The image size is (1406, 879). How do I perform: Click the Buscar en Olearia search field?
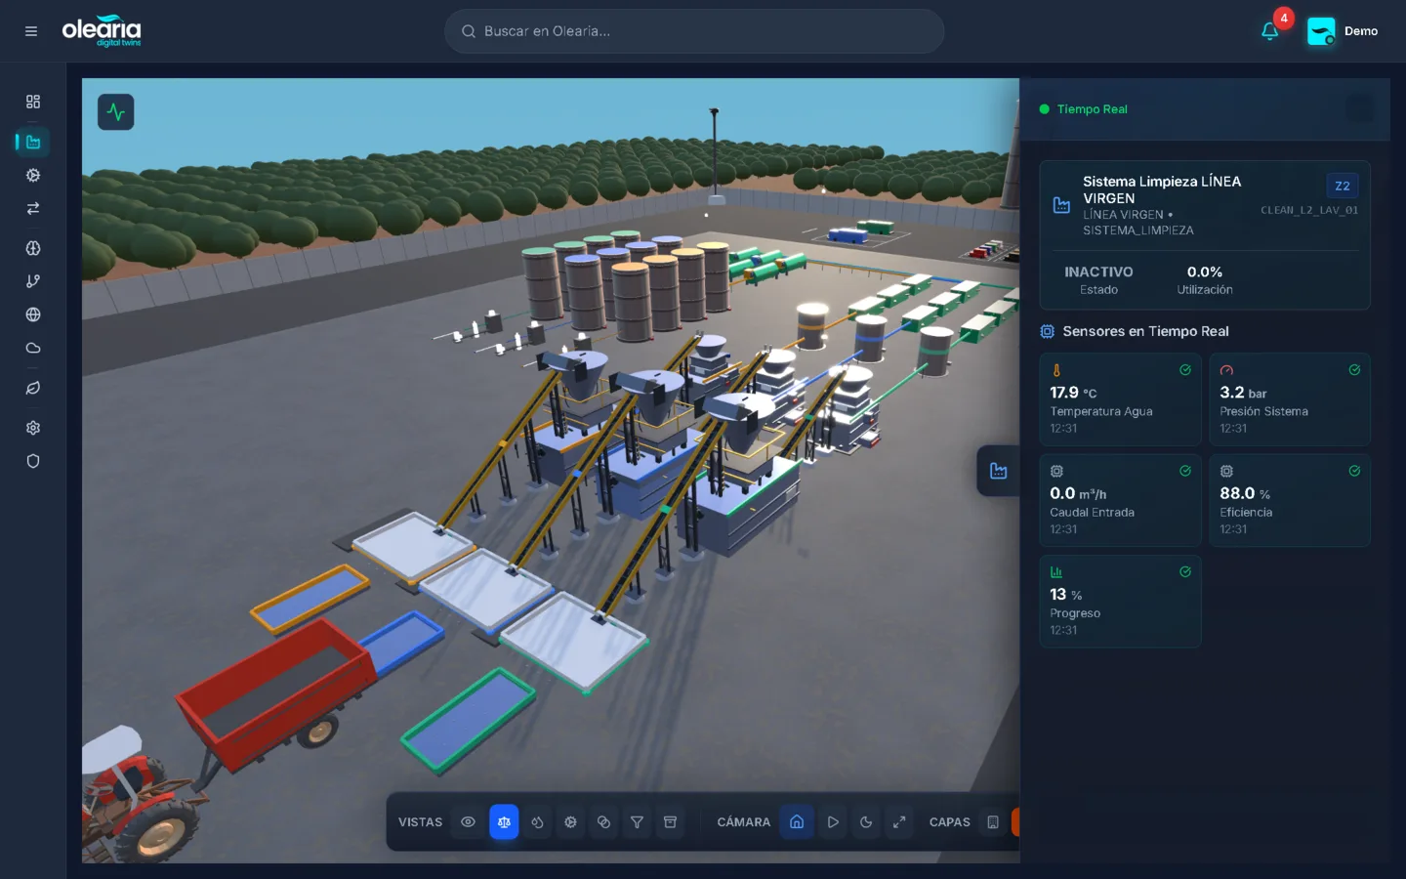tap(693, 31)
